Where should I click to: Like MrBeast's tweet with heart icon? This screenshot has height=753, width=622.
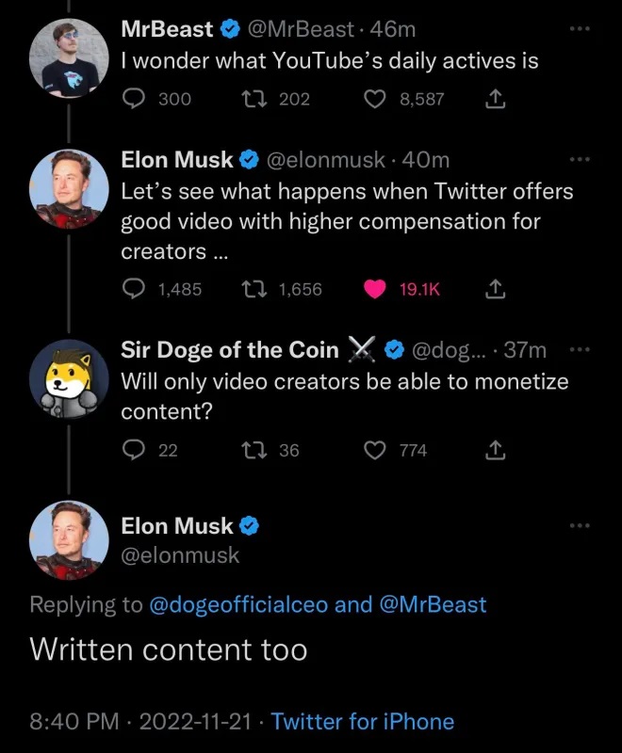click(375, 99)
